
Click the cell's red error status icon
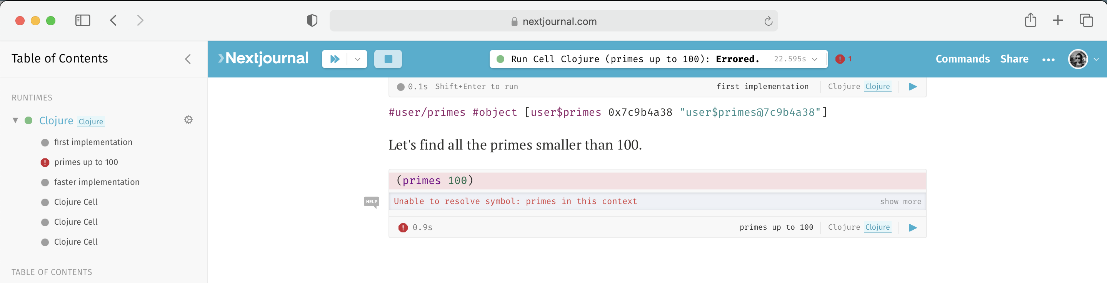click(403, 228)
